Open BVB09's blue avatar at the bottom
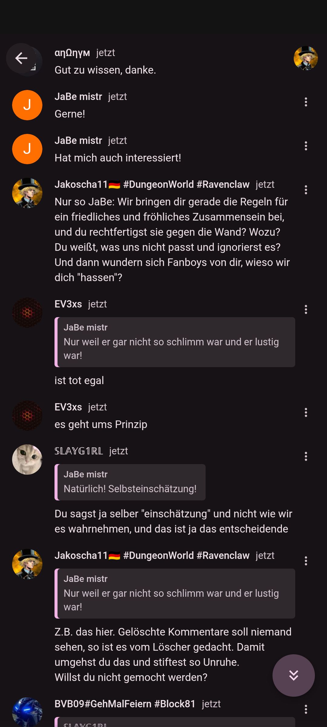Image resolution: width=327 pixels, height=727 pixels. click(27, 712)
